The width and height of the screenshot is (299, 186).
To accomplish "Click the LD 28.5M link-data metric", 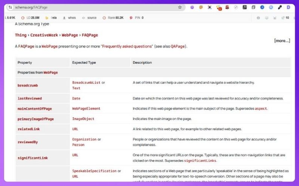I will [30, 18].
